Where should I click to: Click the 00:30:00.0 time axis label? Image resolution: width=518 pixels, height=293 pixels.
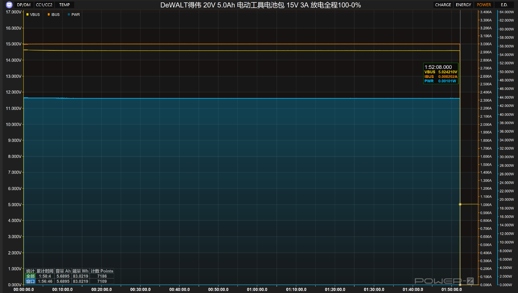pos(140,289)
